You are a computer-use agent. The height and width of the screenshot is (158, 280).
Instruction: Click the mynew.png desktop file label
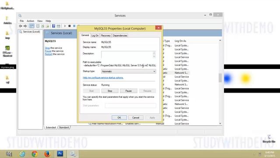[7, 67]
